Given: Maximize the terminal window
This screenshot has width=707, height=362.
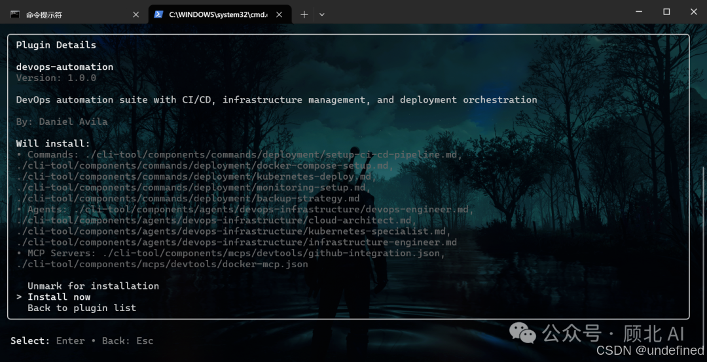Looking at the screenshot, I should click(x=666, y=12).
